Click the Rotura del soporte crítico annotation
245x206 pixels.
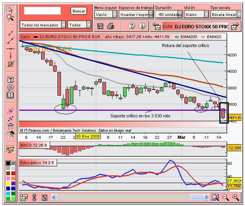pos(186,45)
